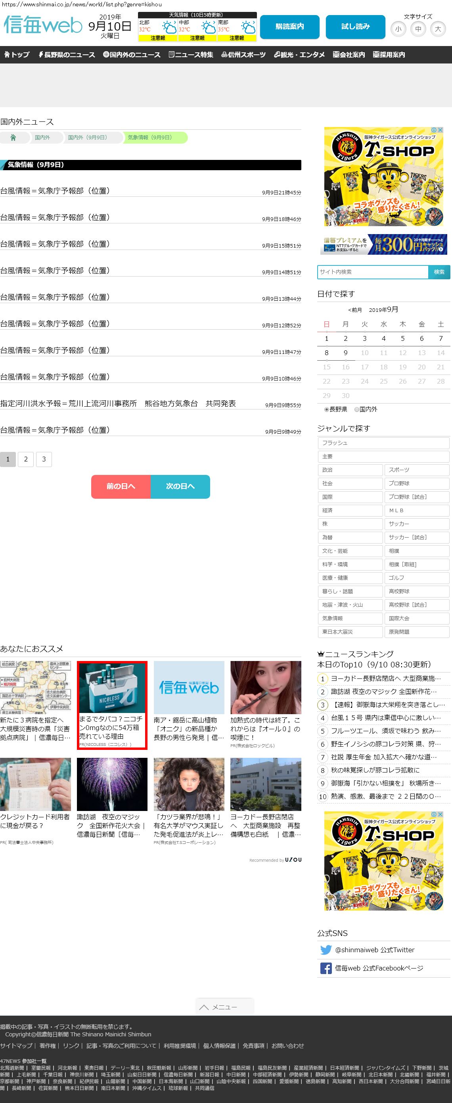Expand the メニュー panel at bottom
This screenshot has height=1103, width=452.
tap(224, 1007)
